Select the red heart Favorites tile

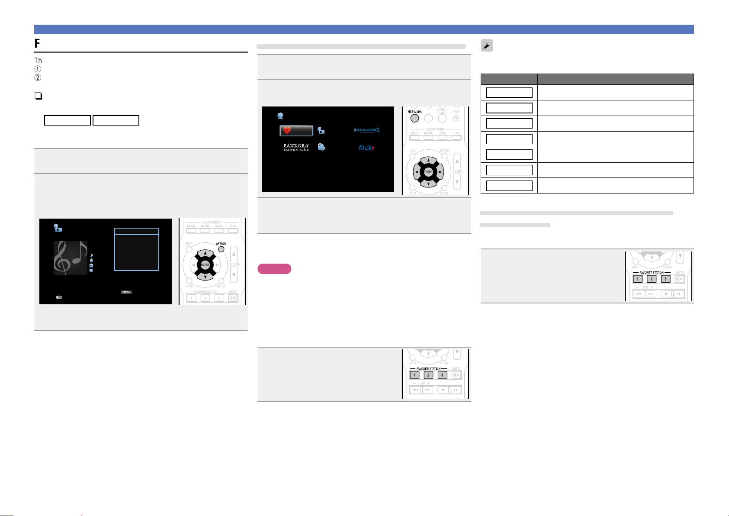pyautogui.click(x=296, y=130)
